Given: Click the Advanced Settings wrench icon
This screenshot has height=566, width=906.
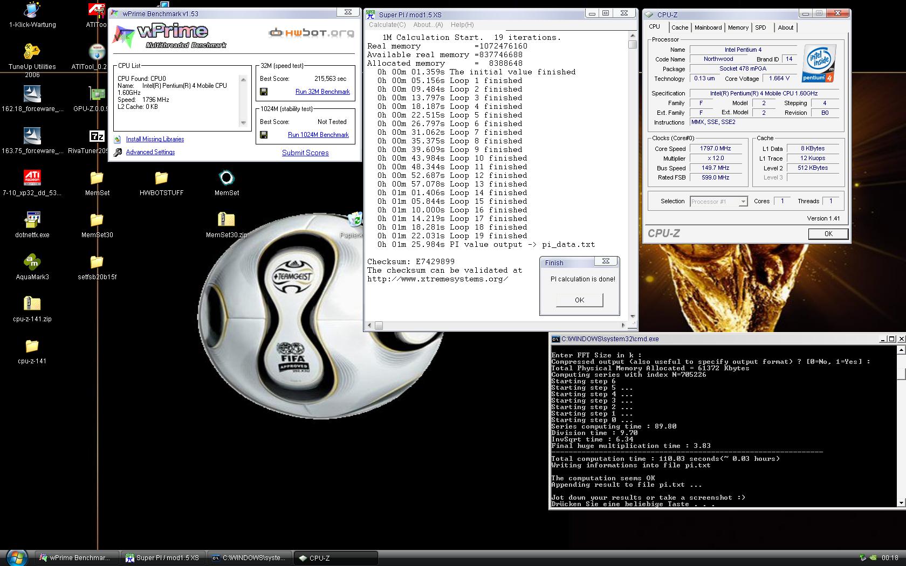Looking at the screenshot, I should [x=118, y=153].
